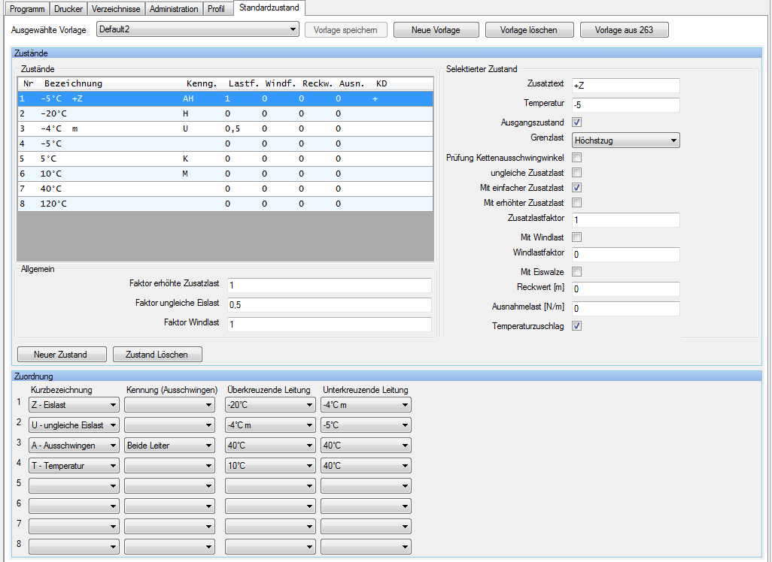Toggle the Temperaturzuschlag checkbox
Viewport: 772px width, 562px height.
[x=577, y=326]
